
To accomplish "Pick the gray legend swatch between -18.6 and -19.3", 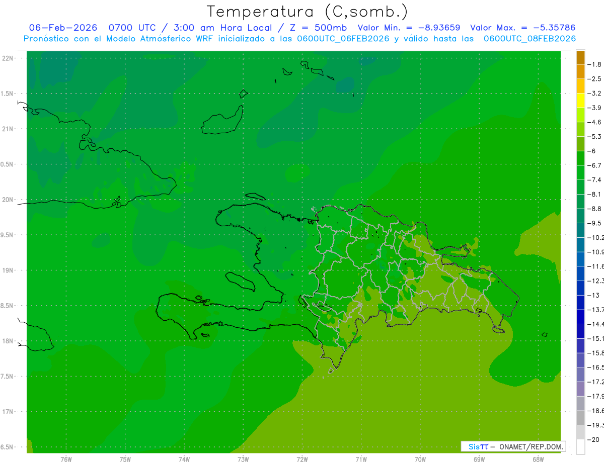I will (x=580, y=418).
